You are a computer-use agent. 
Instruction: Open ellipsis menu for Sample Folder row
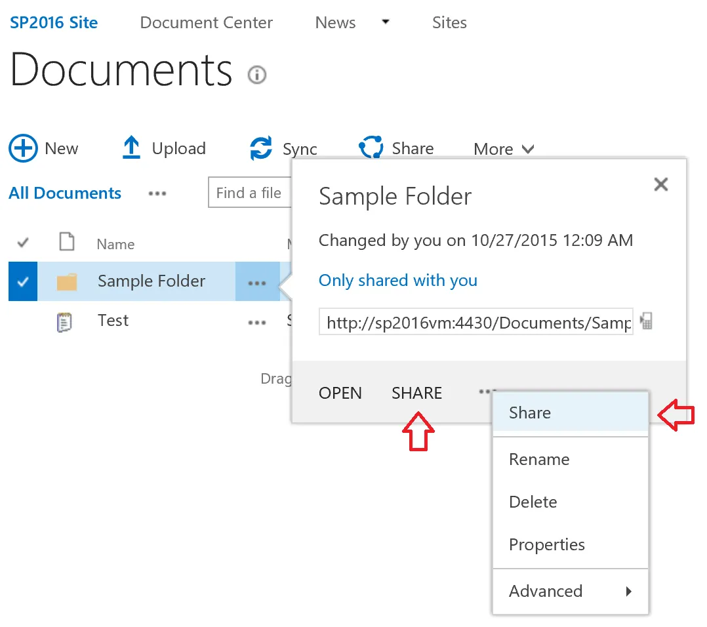(x=257, y=283)
